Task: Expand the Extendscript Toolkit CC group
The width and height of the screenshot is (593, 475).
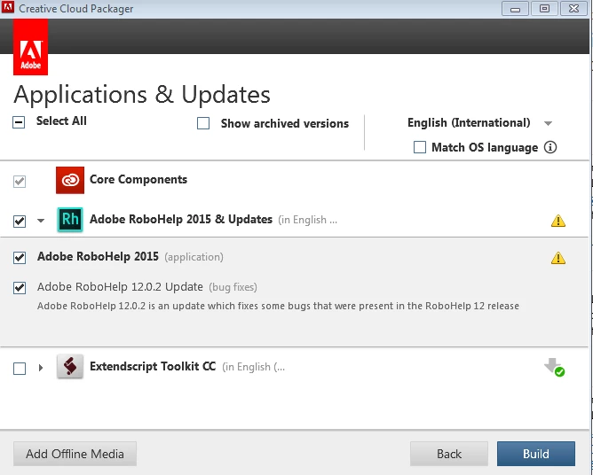Action: coord(41,368)
